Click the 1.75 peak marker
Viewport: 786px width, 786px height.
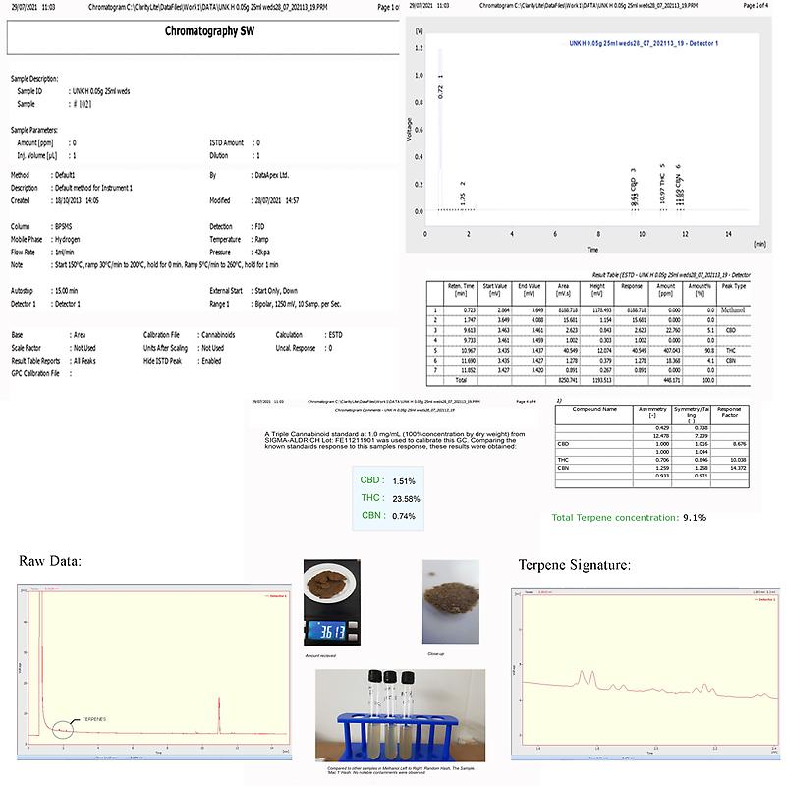[x=463, y=194]
